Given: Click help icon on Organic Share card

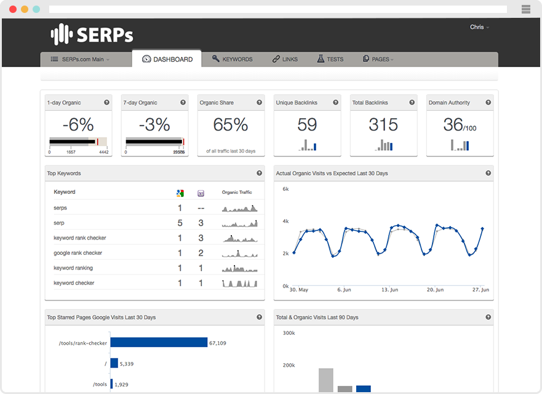Looking at the screenshot, I should pyautogui.click(x=259, y=102).
